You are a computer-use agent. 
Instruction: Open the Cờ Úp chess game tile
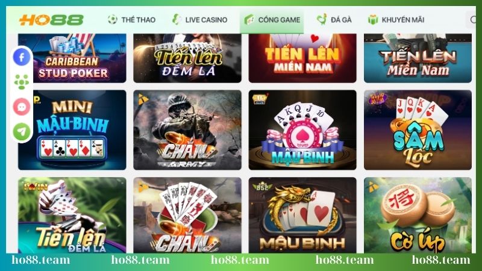pyautogui.click(x=418, y=215)
